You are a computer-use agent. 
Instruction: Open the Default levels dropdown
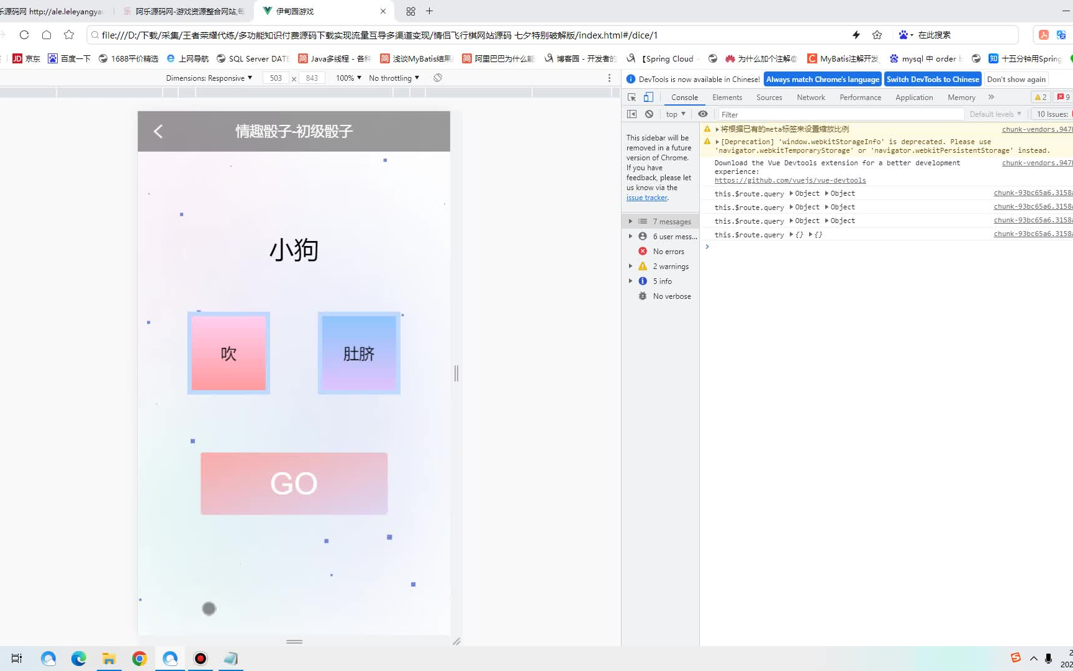click(x=995, y=114)
